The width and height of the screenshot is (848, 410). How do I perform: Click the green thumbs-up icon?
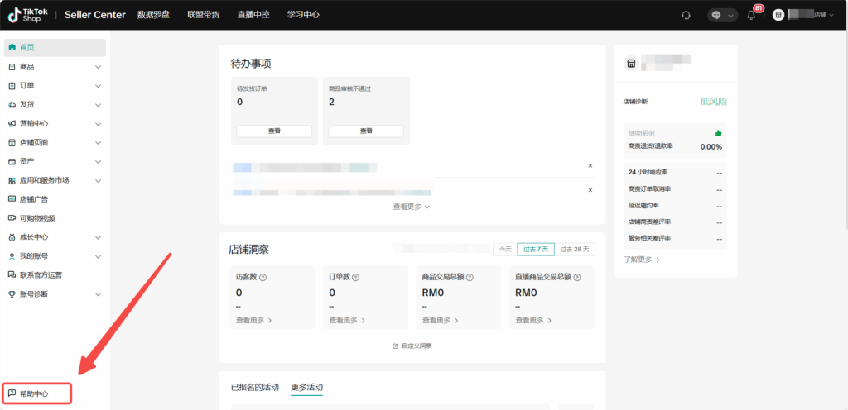click(x=718, y=133)
